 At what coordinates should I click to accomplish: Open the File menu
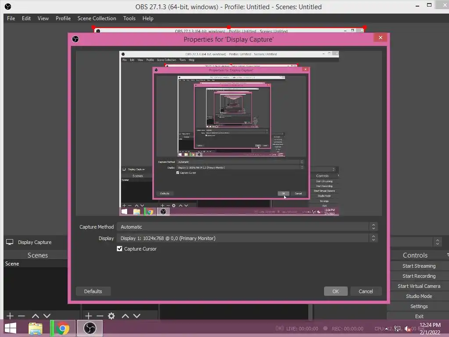pyautogui.click(x=11, y=18)
